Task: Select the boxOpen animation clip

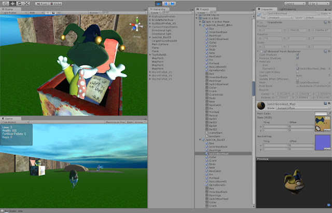Action: click(213, 136)
